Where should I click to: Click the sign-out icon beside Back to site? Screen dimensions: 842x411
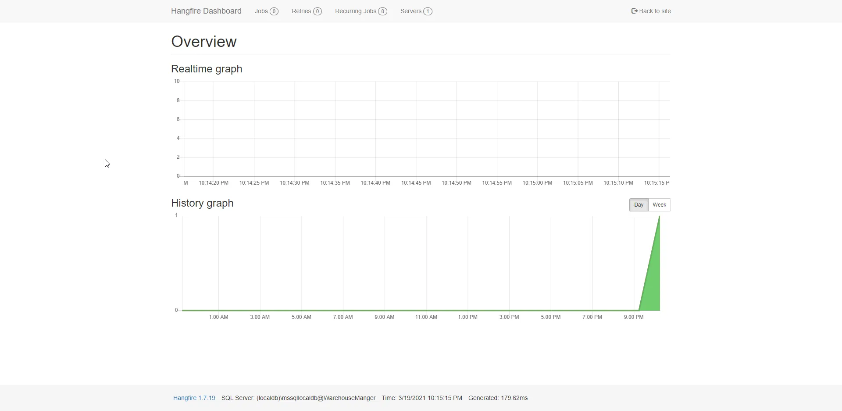tap(634, 11)
